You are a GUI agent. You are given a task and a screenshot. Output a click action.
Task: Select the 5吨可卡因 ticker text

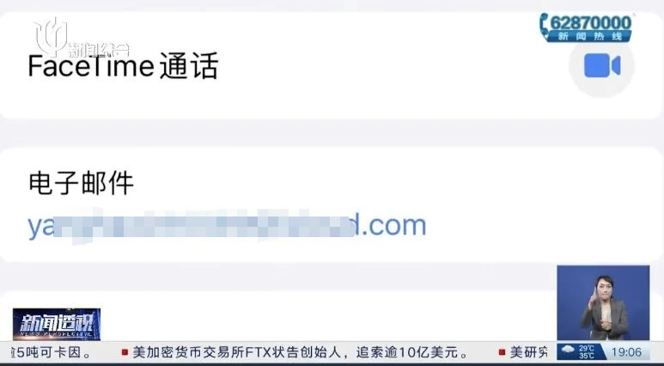click(51, 352)
